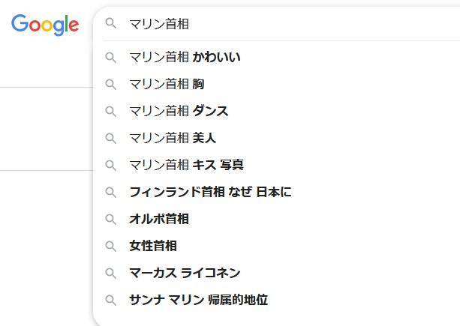Choose suggestion サンナ マリン 帰属的地位

tap(198, 300)
